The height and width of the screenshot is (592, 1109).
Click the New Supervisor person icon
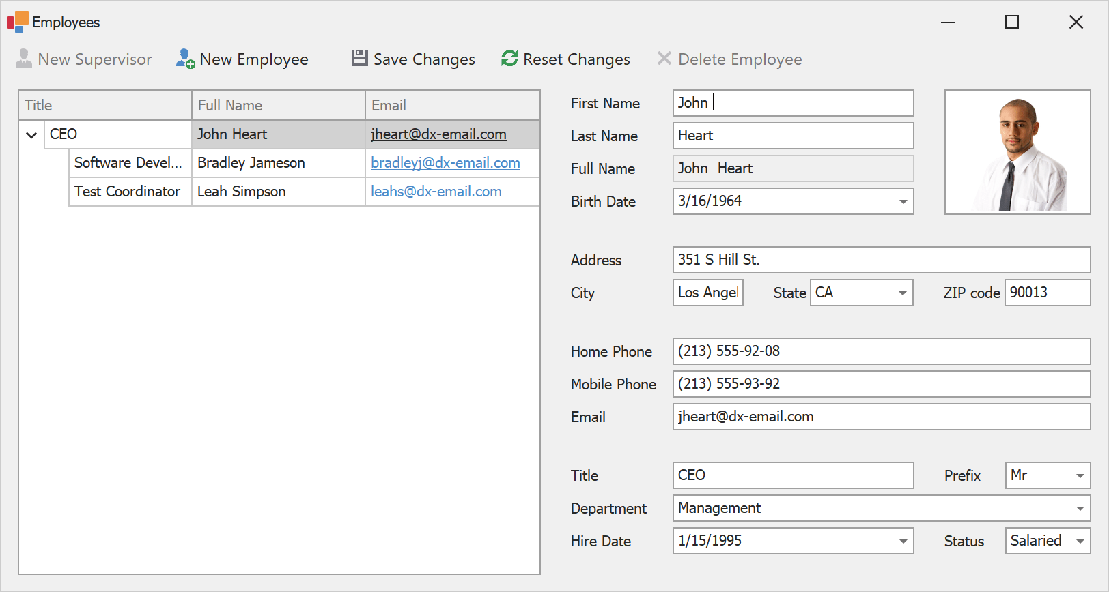pos(24,59)
